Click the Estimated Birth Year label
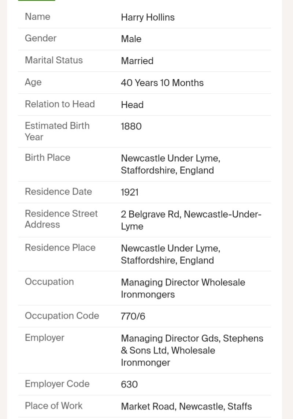This screenshot has width=293, height=419. click(x=57, y=131)
